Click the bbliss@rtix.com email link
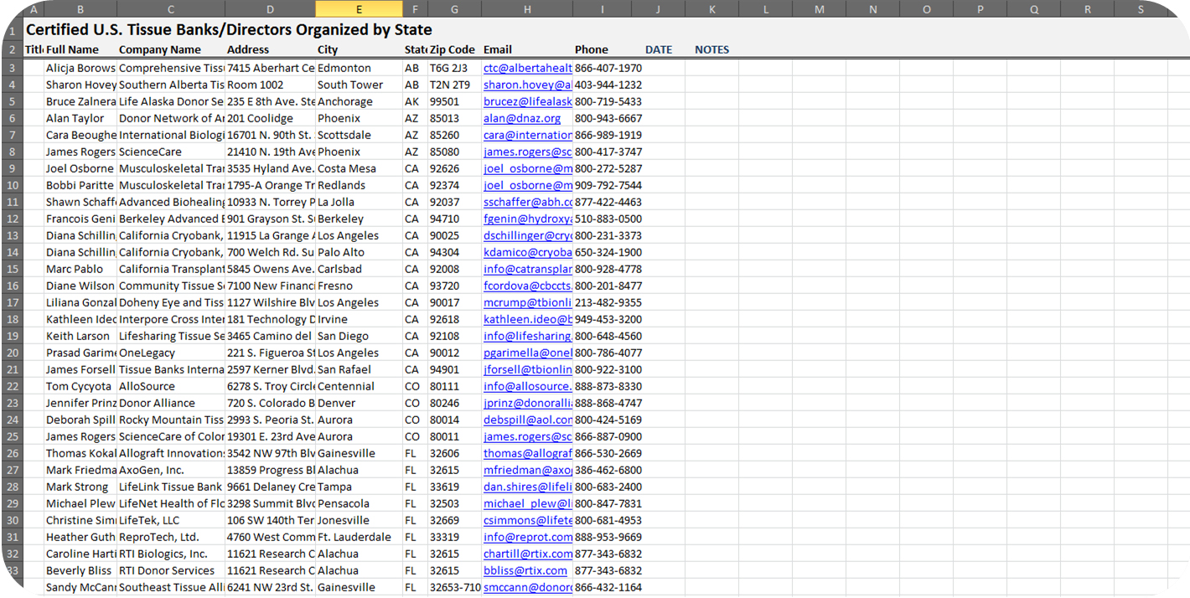1190x598 pixels. pyautogui.click(x=525, y=570)
